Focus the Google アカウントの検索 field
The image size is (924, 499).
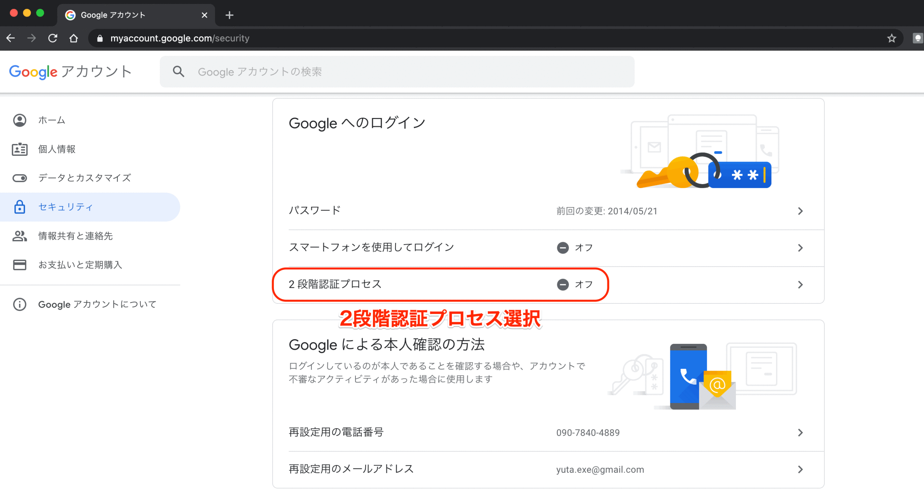click(397, 71)
